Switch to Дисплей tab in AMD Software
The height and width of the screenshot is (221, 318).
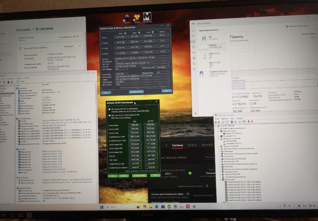pos(207,145)
